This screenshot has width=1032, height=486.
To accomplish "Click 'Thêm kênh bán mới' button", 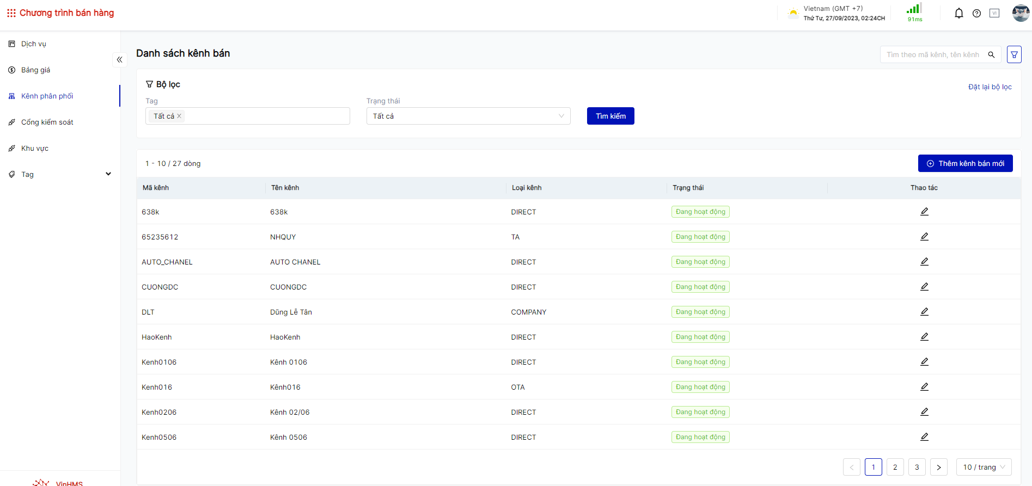I will pos(965,163).
